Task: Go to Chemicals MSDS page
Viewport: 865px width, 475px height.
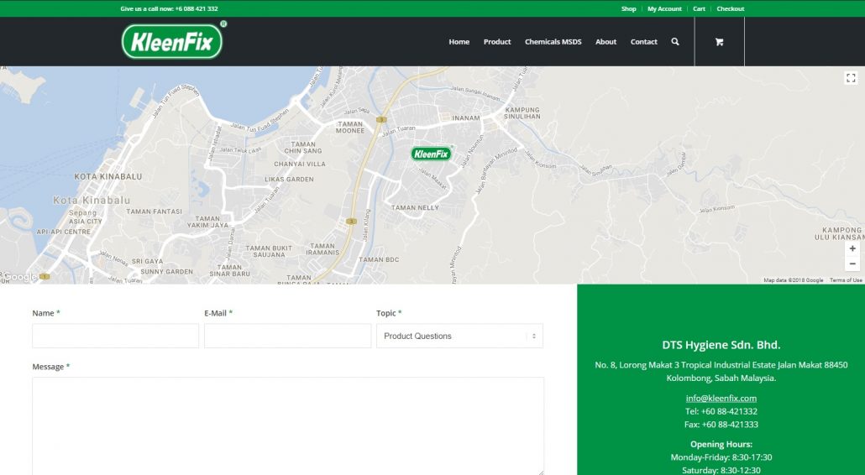Action: pos(553,42)
